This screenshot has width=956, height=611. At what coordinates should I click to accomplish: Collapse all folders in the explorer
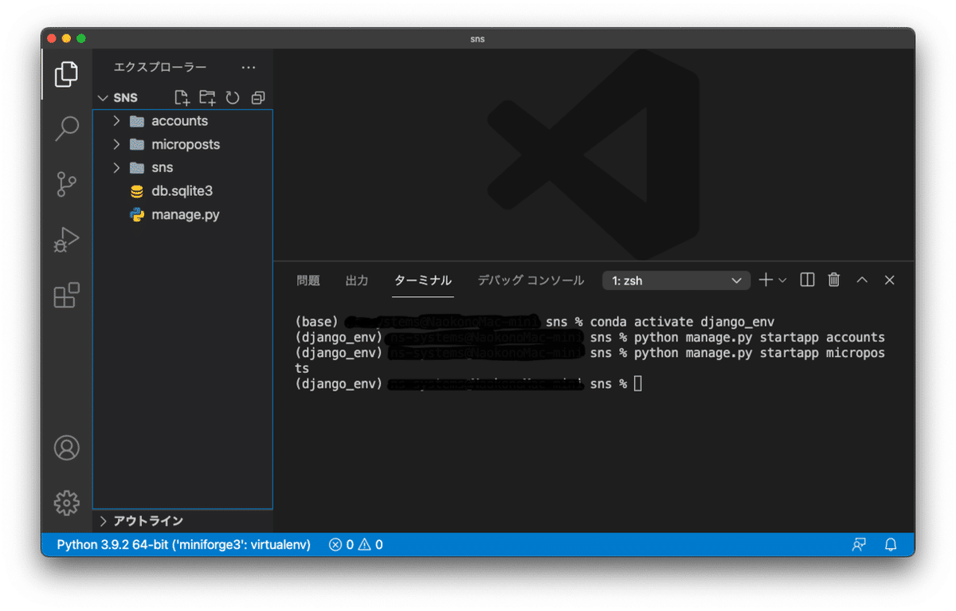click(x=257, y=96)
